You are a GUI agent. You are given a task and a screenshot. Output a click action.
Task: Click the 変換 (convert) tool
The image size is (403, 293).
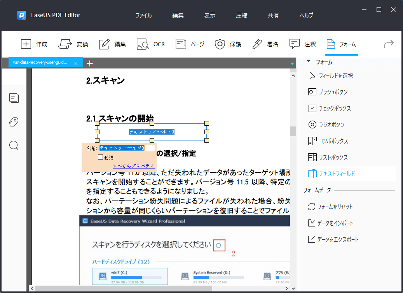tap(73, 44)
